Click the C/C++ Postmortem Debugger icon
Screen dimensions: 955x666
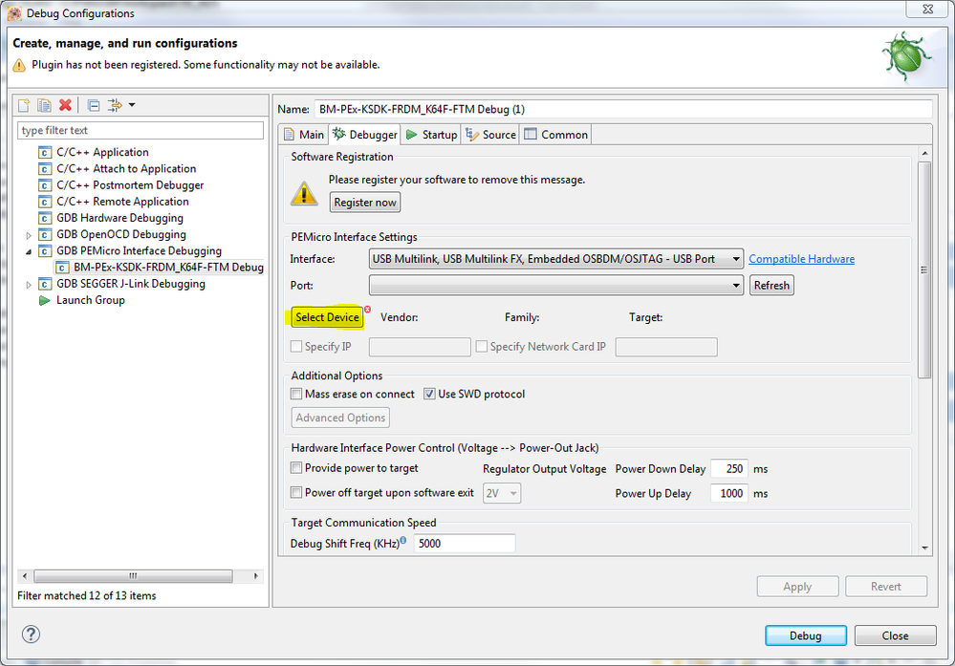[45, 185]
